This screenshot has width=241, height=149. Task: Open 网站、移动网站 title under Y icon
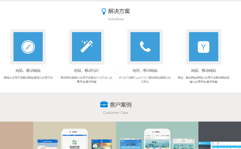203,71
